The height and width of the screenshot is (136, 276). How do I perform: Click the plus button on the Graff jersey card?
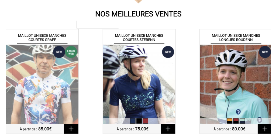coord(71,129)
